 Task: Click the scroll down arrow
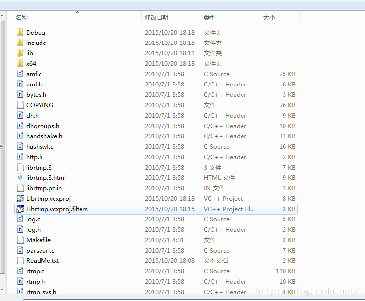(2, 289)
